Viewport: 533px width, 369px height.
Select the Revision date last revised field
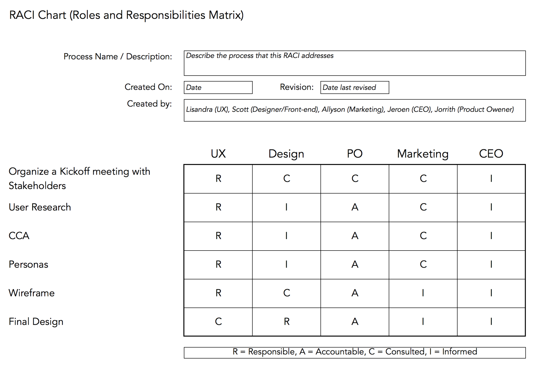(x=355, y=87)
